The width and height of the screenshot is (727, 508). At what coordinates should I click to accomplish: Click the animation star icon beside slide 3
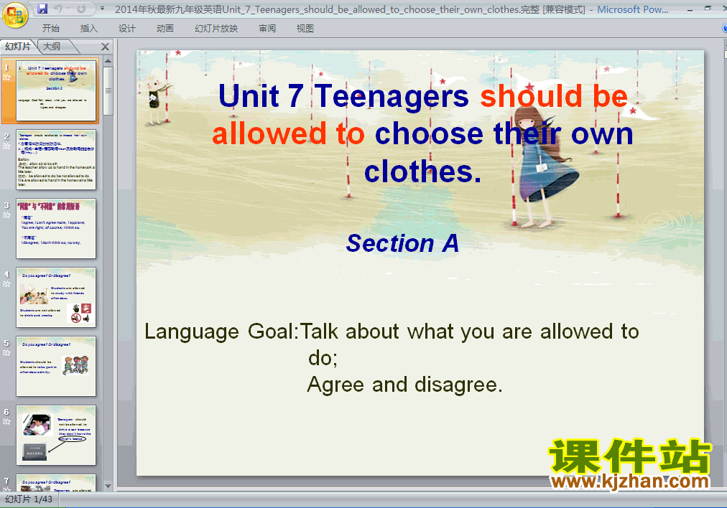(6, 215)
